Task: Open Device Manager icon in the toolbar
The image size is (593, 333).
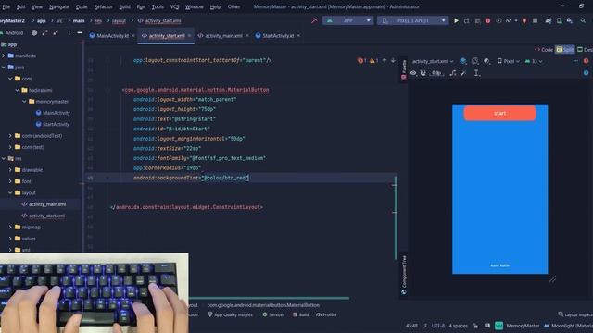Action: [x=559, y=20]
